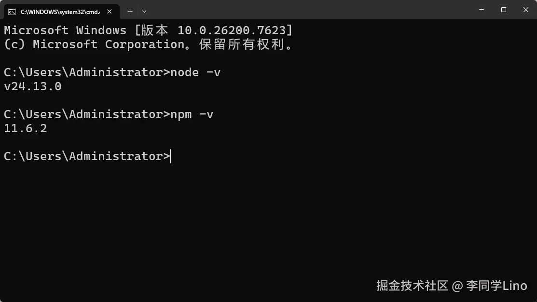Click the "npm -v" command text
This screenshot has height=302, width=537.
192,115
